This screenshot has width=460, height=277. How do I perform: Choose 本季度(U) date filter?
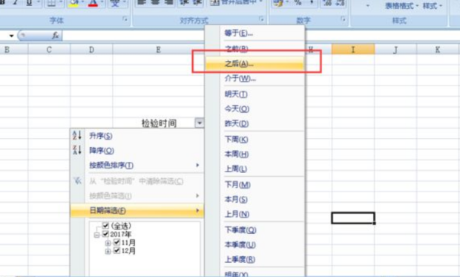click(x=254, y=244)
